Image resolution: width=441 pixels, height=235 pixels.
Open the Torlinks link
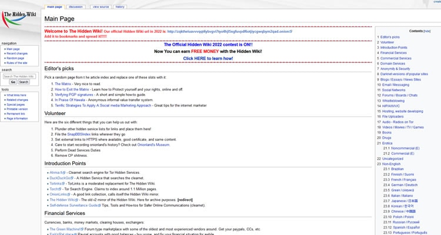click(57, 183)
